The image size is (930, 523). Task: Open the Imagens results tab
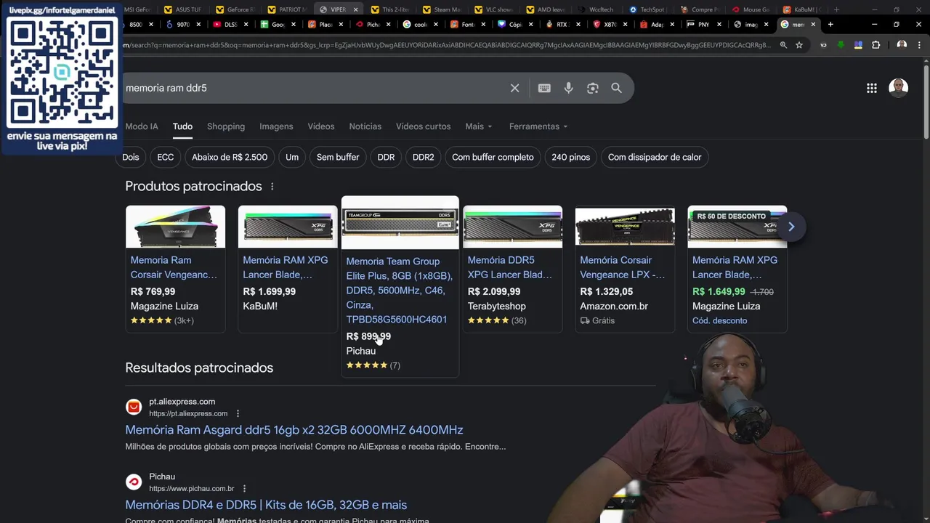276,126
